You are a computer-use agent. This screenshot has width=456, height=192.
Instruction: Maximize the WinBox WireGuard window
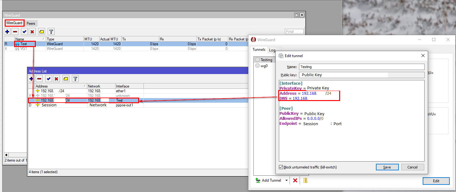(x=296, y=15)
